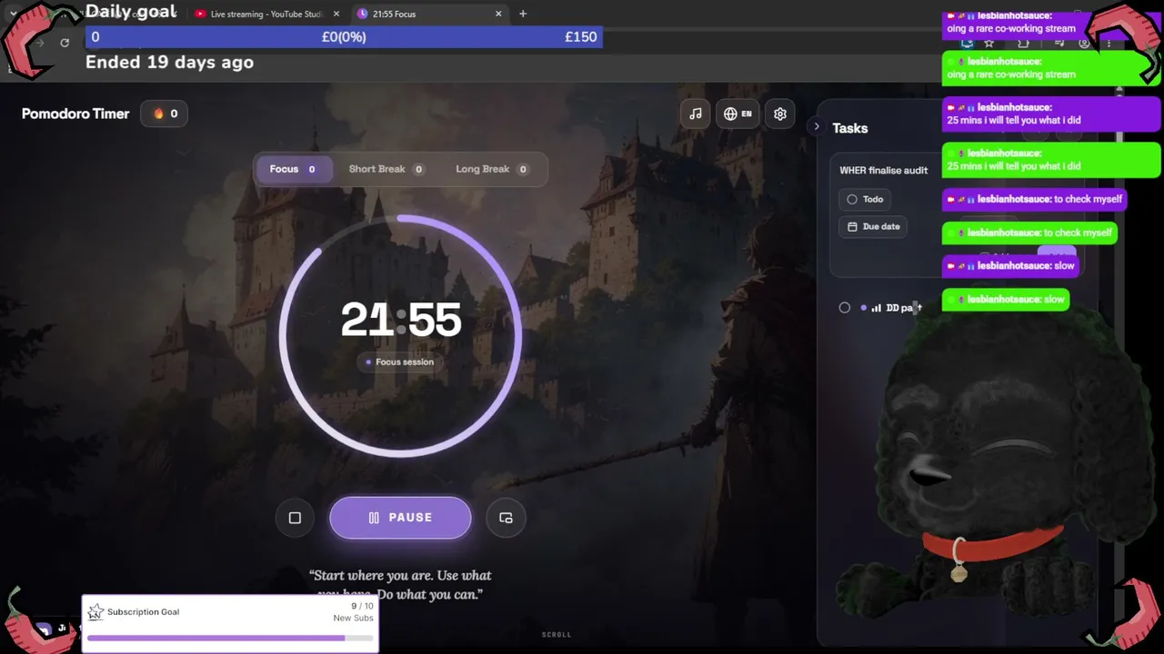Select the Focus mode tab
Viewport: 1164px width, 654px height.
click(x=293, y=169)
